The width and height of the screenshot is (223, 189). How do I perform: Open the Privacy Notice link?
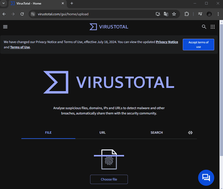(x=167, y=42)
